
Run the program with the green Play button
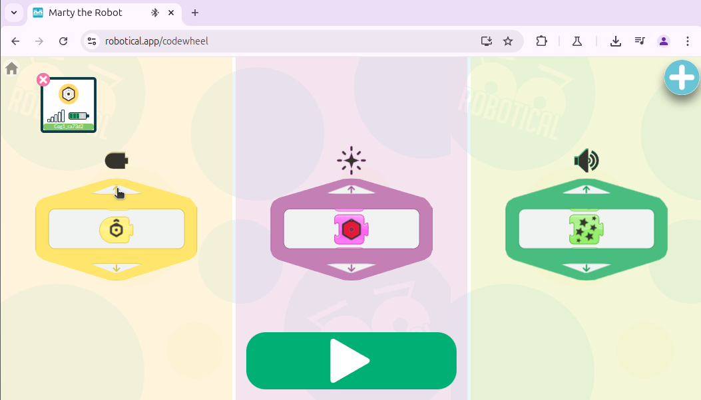(x=351, y=361)
